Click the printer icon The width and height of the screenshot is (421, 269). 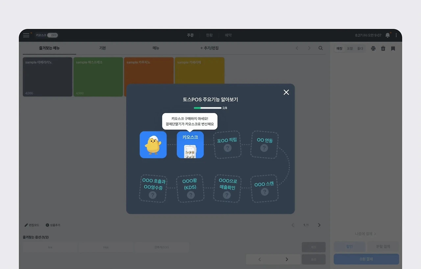[373, 48]
